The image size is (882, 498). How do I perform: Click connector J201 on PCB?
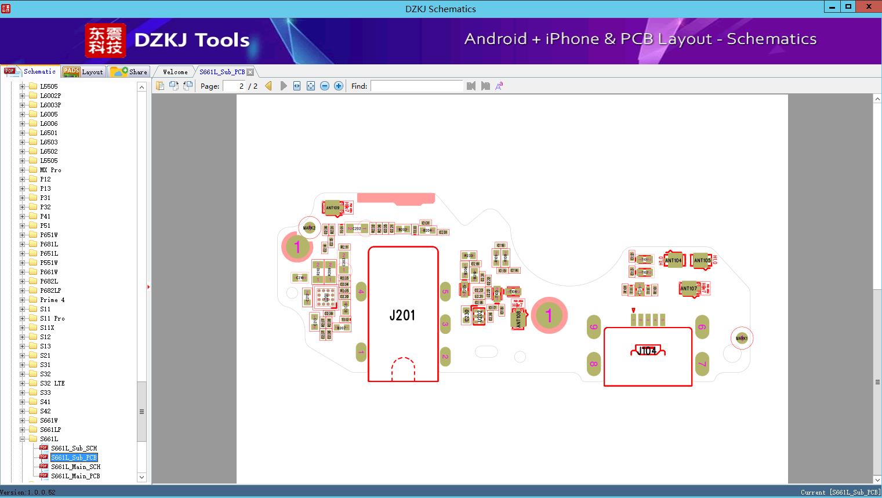403,314
